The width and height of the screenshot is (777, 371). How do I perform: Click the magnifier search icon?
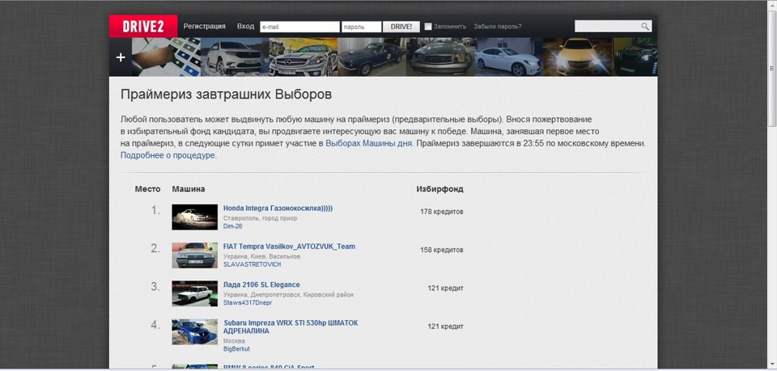click(x=645, y=26)
